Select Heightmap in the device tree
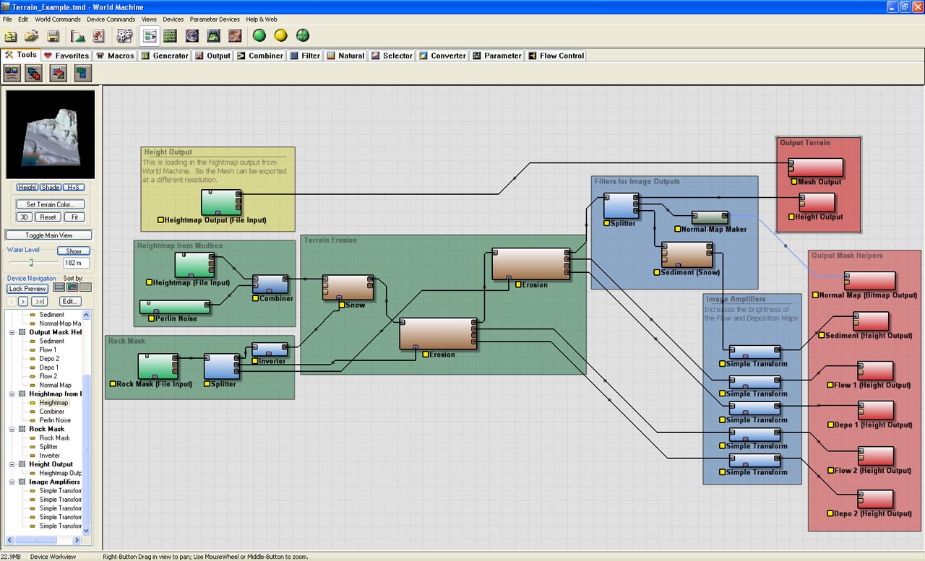 (x=53, y=403)
